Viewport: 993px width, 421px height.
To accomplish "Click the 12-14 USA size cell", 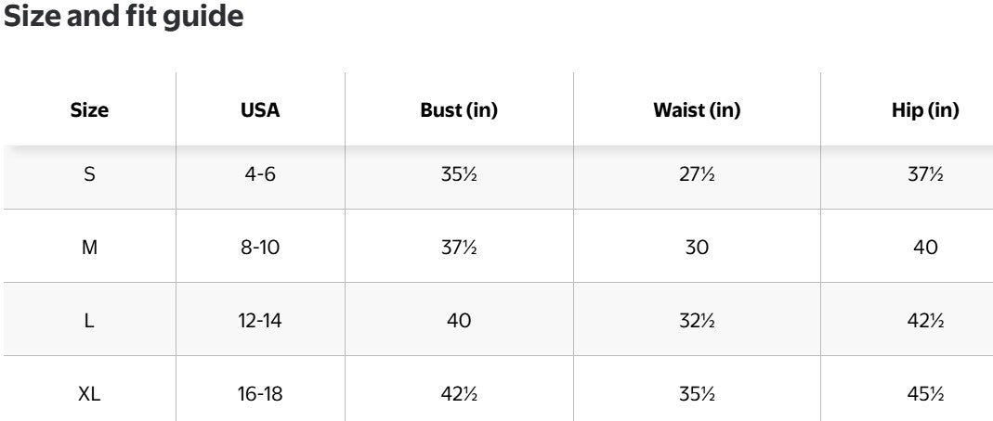I will point(260,321).
